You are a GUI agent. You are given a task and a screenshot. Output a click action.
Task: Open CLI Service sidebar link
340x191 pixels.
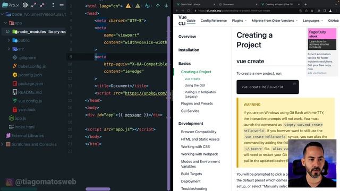190,111
